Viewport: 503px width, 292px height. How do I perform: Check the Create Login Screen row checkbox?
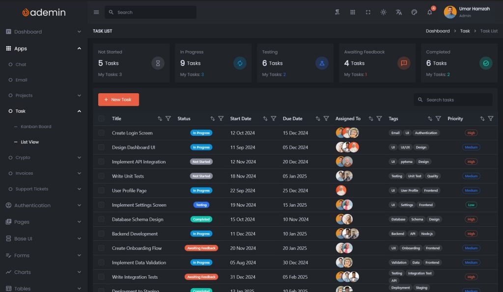(101, 133)
